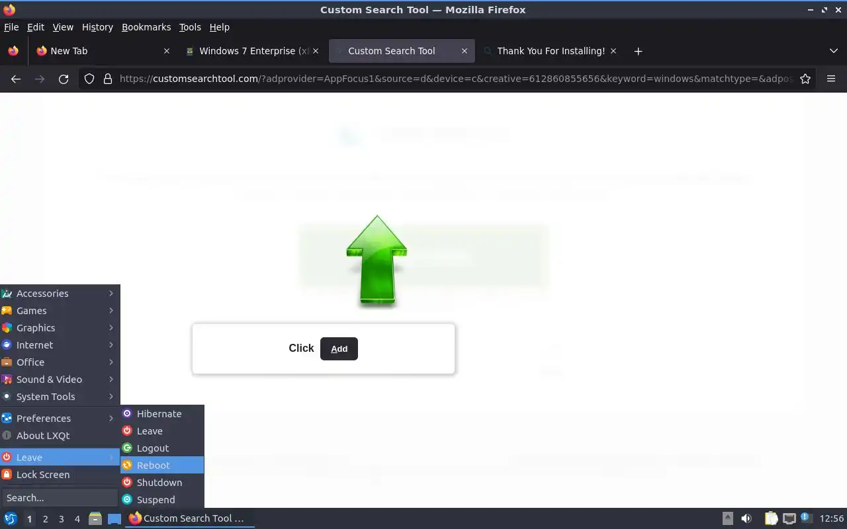Open the List all tabs chevron
847x529 pixels.
click(834, 51)
